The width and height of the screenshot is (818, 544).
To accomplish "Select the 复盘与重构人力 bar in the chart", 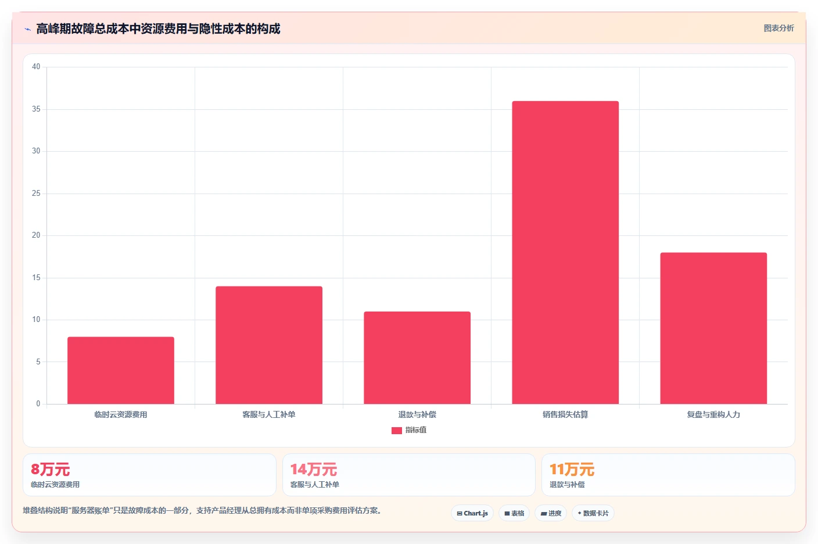I will point(713,328).
